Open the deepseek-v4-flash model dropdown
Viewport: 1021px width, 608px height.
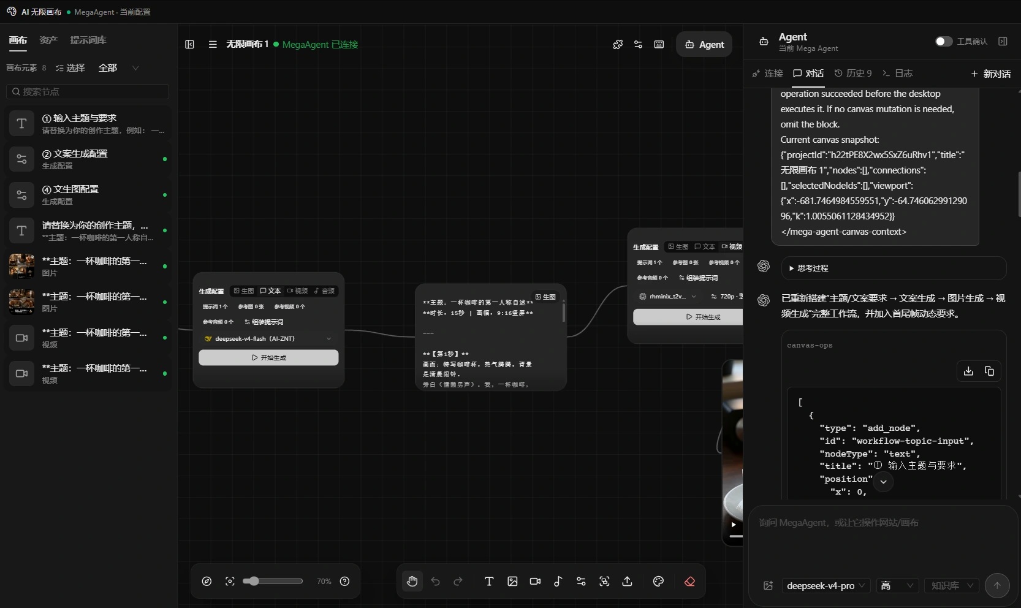pyautogui.click(x=268, y=338)
